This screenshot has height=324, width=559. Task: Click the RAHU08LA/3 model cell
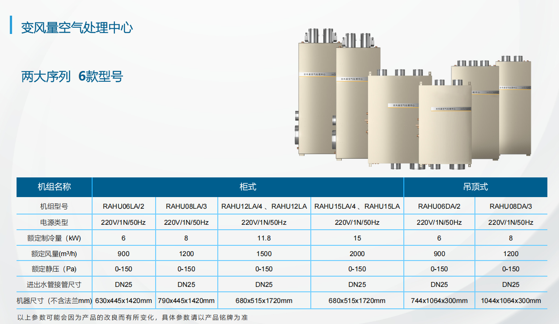(x=186, y=206)
